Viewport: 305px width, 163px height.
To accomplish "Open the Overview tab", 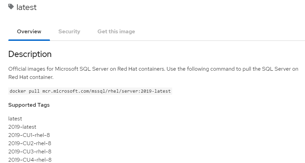I will point(29,32).
